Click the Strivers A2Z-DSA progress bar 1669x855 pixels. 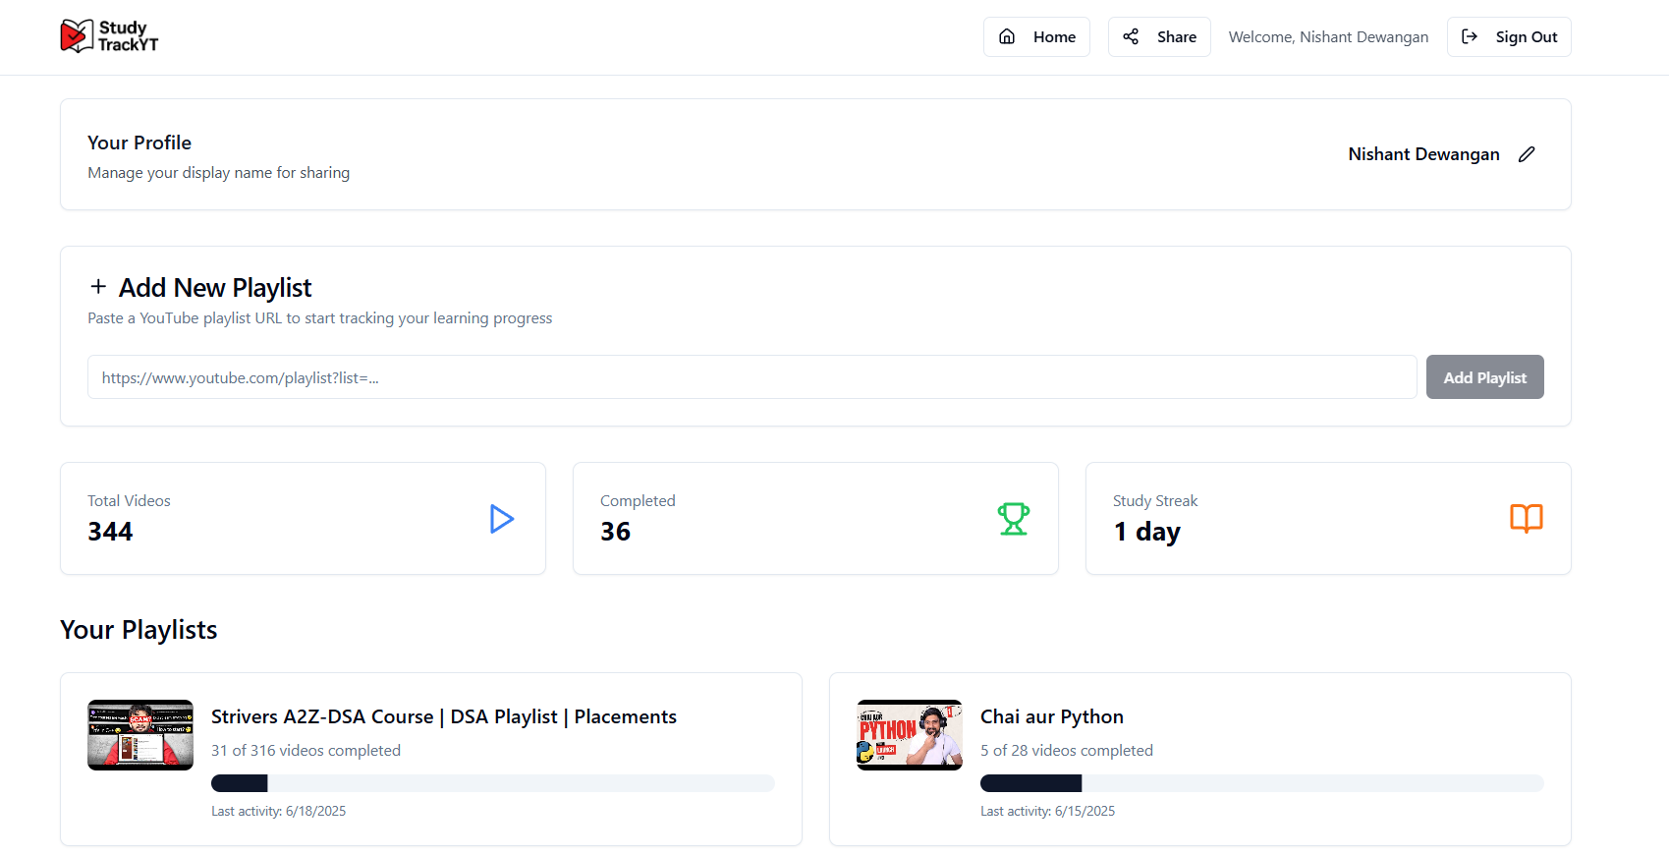tap(493, 783)
